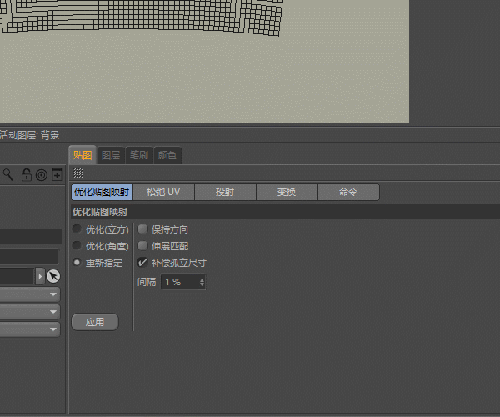This screenshot has width=500, height=417.
Task: Uncheck the 补偿孤立尺寸 checkbox
Action: [x=143, y=263]
